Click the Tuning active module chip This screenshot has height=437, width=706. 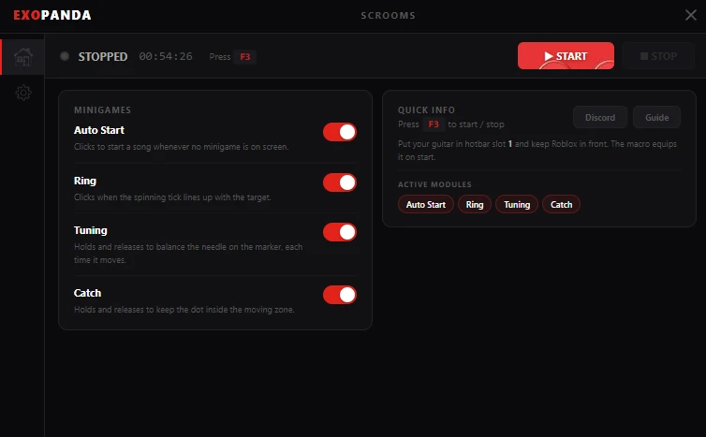[517, 204]
